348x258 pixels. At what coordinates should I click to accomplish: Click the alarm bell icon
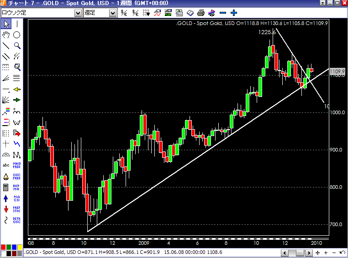point(6,177)
